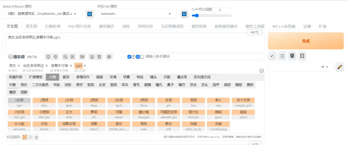348x145 pixels.
Task: Add the 姐妹 sisters tag
Action: 243,114
